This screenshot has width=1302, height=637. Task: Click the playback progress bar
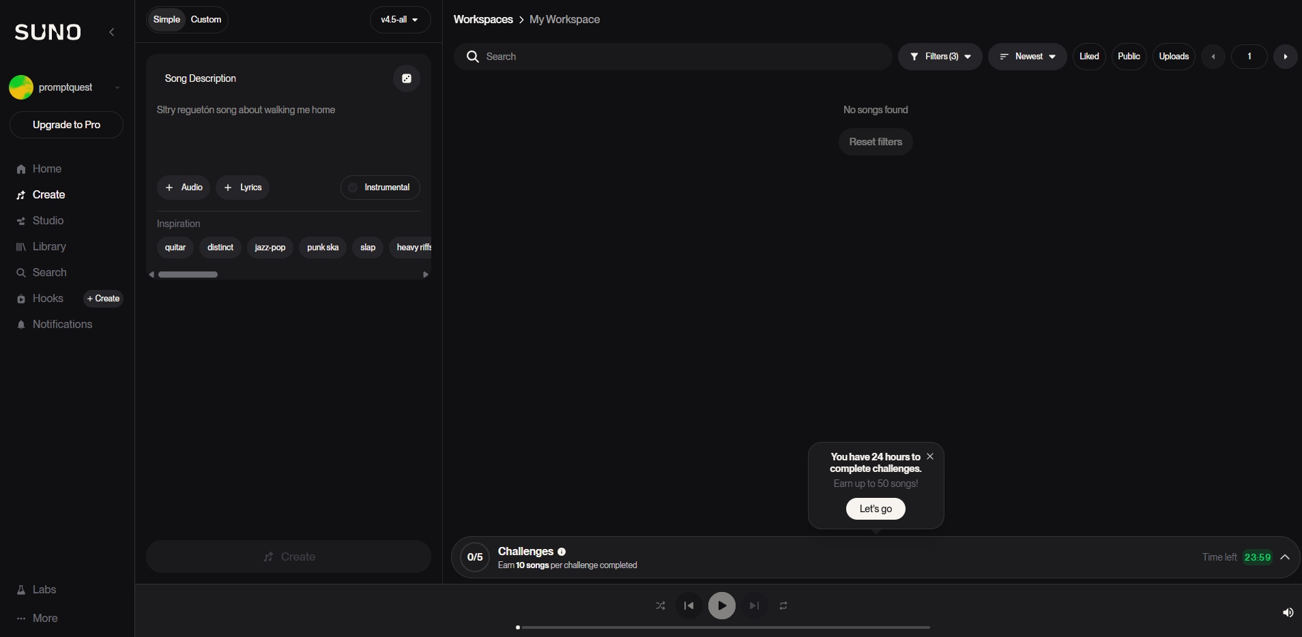723,627
